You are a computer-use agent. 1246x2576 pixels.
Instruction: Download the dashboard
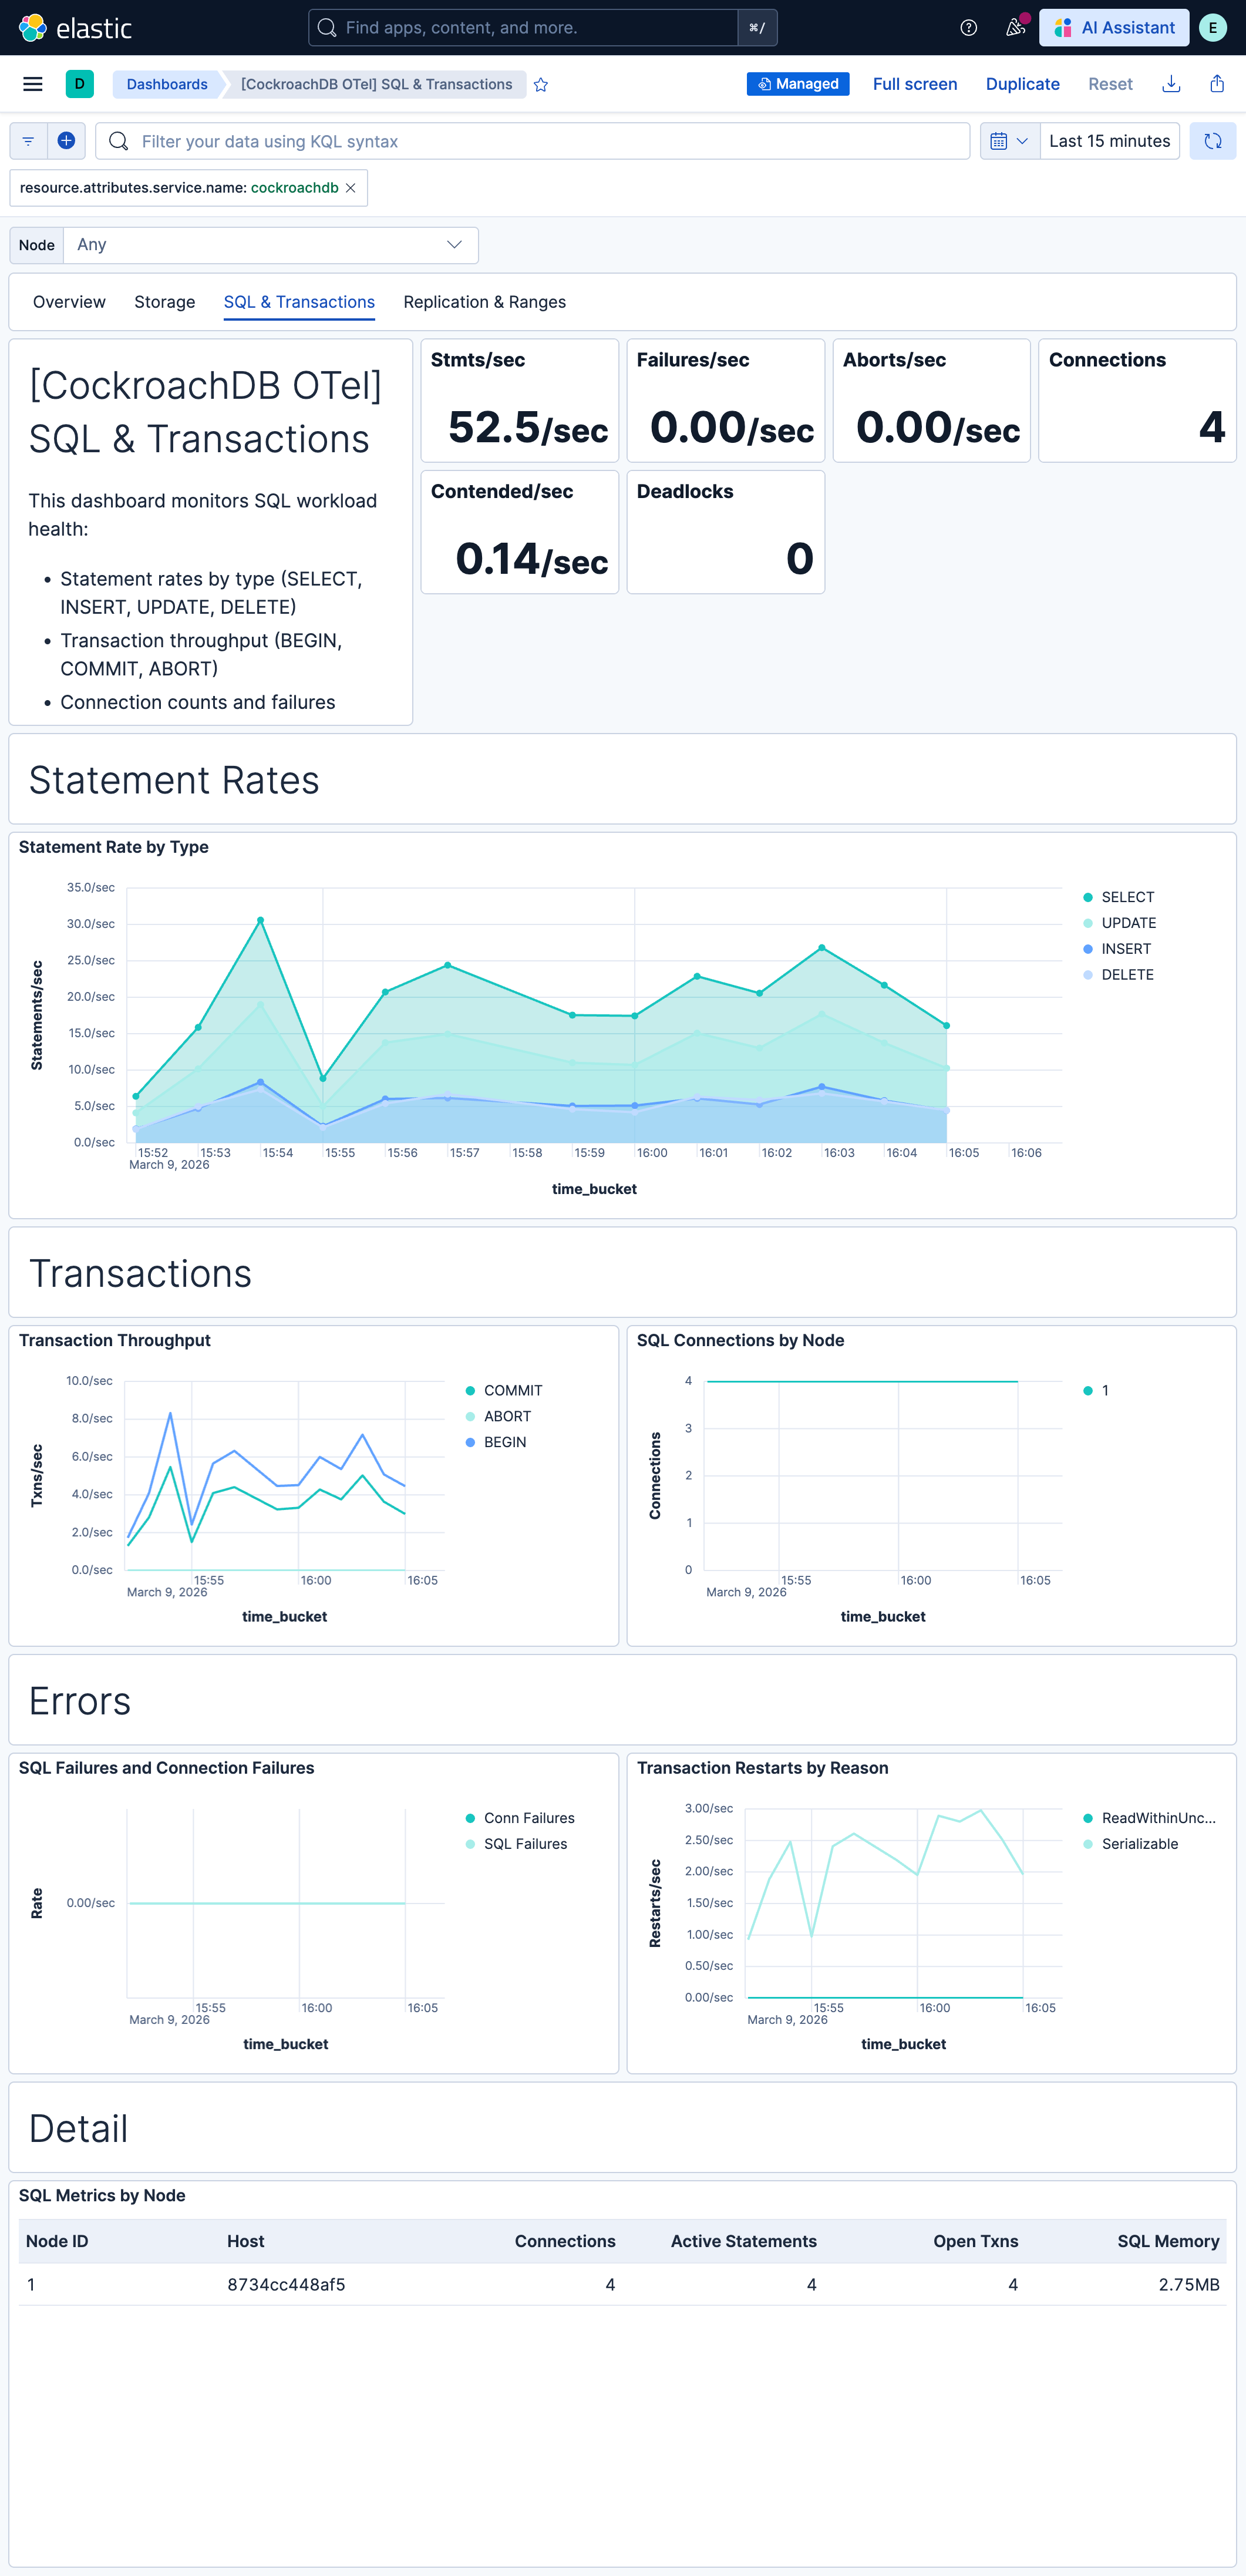[1171, 84]
